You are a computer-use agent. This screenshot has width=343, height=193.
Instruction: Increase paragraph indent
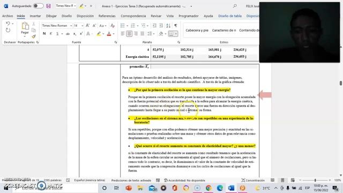pyautogui.click(x=161, y=26)
